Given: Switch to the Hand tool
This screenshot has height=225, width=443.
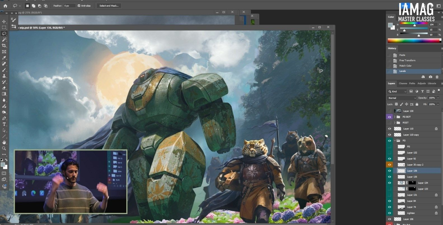Looking at the screenshot, I should 4,143.
